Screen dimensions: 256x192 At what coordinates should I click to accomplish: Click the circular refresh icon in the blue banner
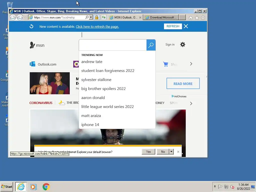(31, 26)
